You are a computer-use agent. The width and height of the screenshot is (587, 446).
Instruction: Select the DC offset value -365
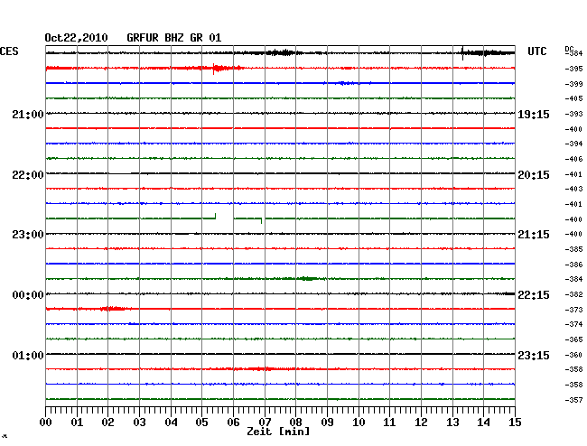point(573,339)
